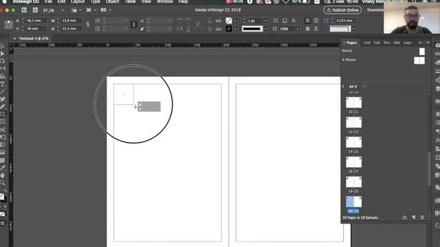Select the Scissors tool
Viewport: 440px width, 247px height.
coord(3,130)
